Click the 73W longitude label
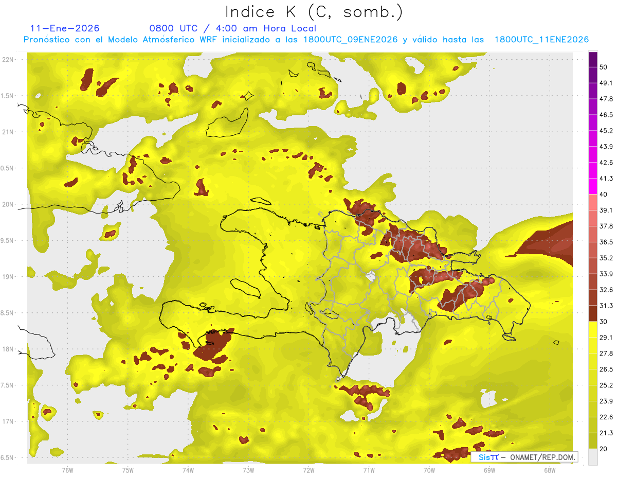This screenshot has height=477, width=617. pyautogui.click(x=248, y=470)
